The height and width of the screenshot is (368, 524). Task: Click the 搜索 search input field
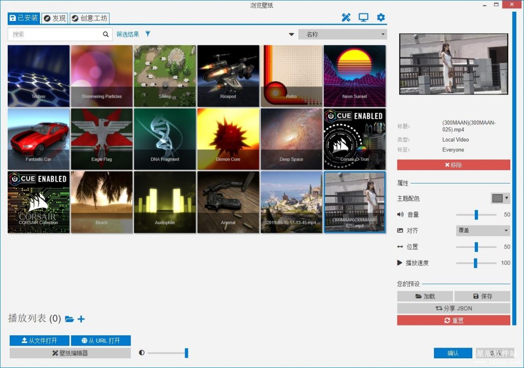(x=55, y=34)
